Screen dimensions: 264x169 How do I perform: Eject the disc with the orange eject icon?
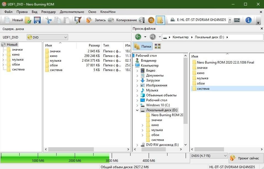[151, 20]
